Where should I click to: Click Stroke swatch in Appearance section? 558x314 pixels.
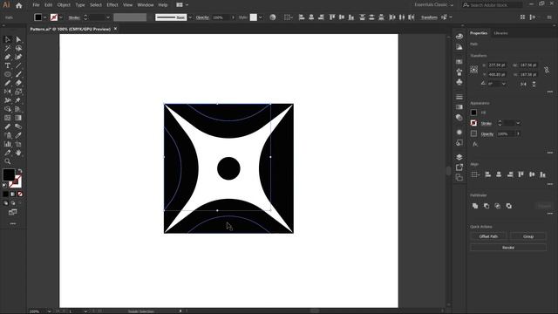[473, 123]
